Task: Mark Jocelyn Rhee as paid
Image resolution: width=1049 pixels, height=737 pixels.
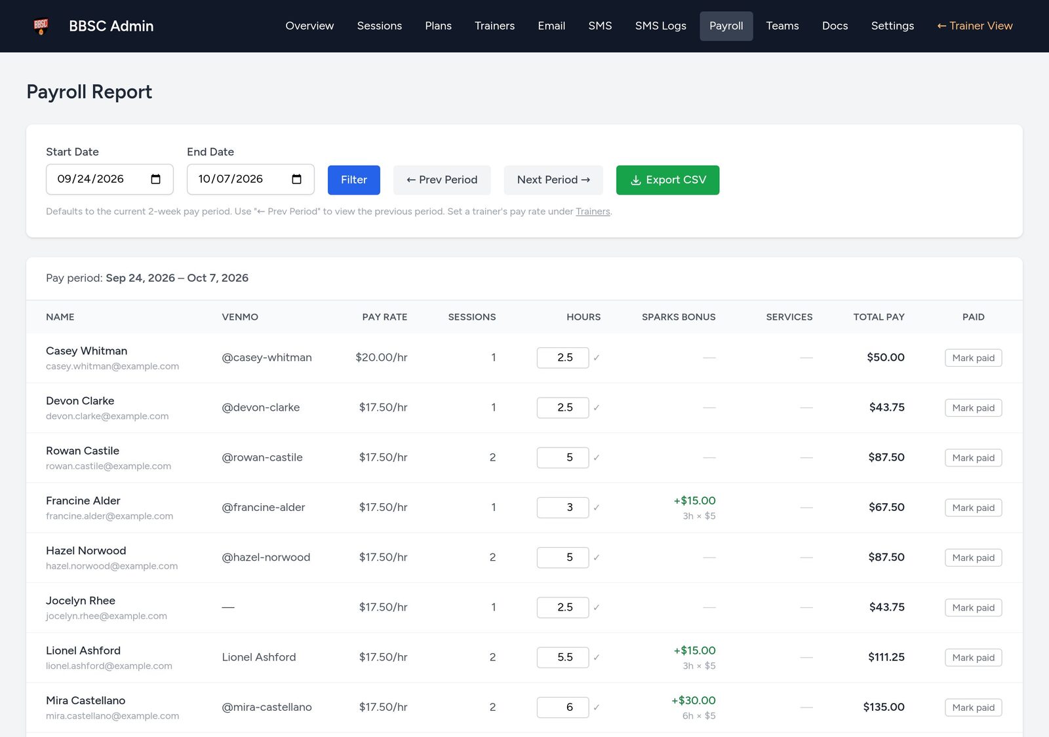Action: [x=973, y=607]
